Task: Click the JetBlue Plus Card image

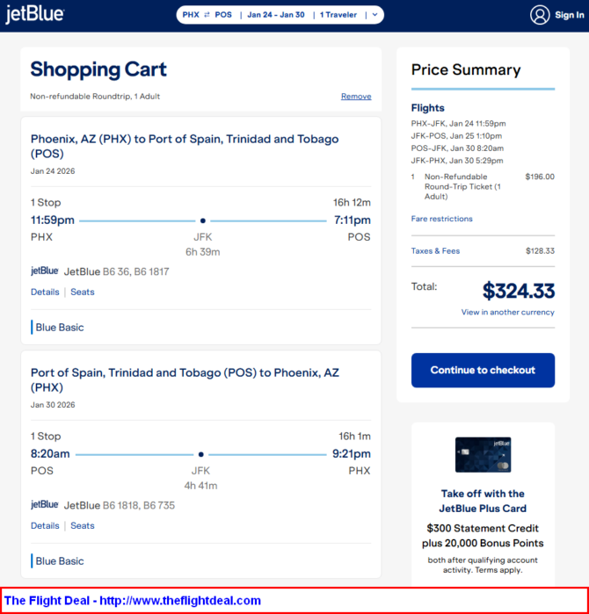Action: tap(483, 455)
